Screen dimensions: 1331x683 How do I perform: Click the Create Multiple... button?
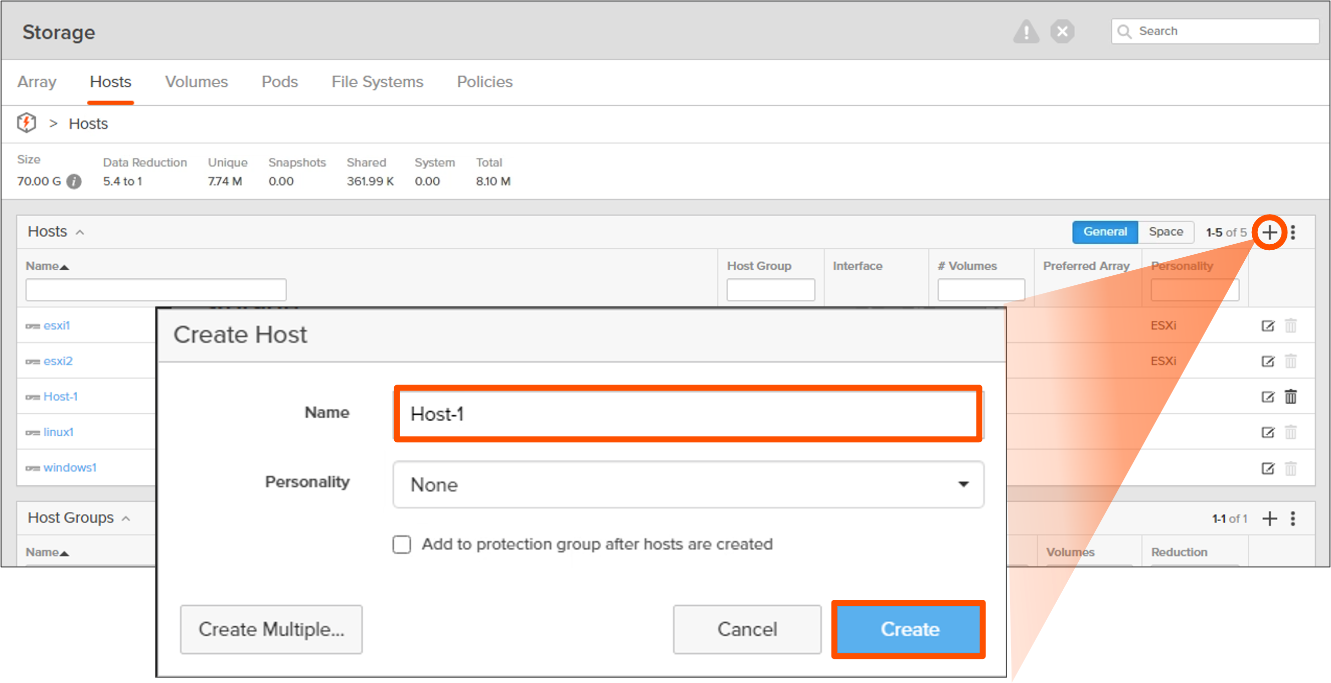point(271,629)
